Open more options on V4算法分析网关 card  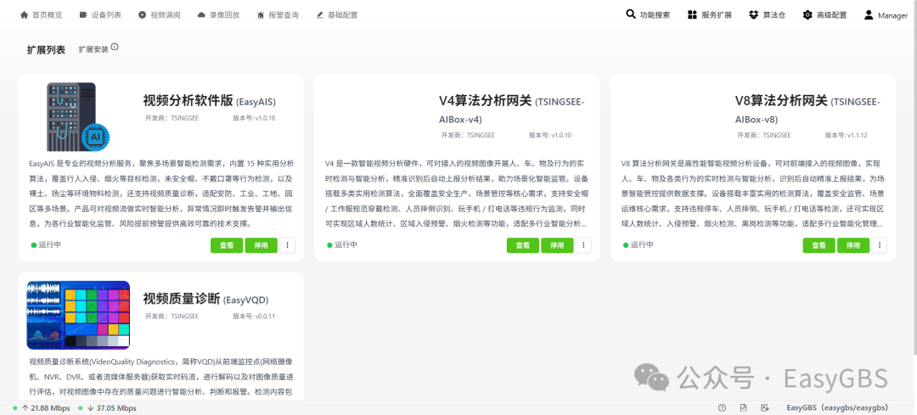[x=583, y=245]
